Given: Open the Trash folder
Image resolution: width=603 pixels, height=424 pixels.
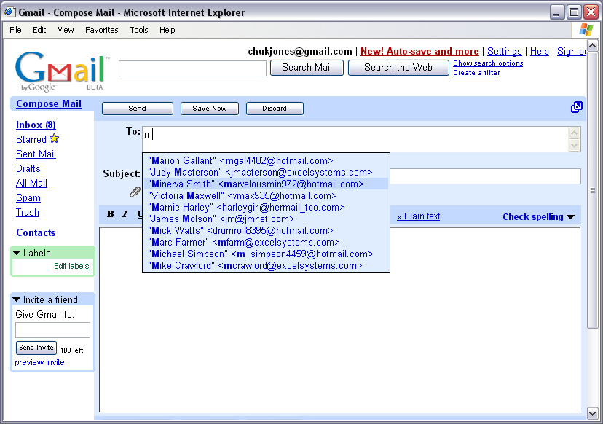Looking at the screenshot, I should point(27,213).
